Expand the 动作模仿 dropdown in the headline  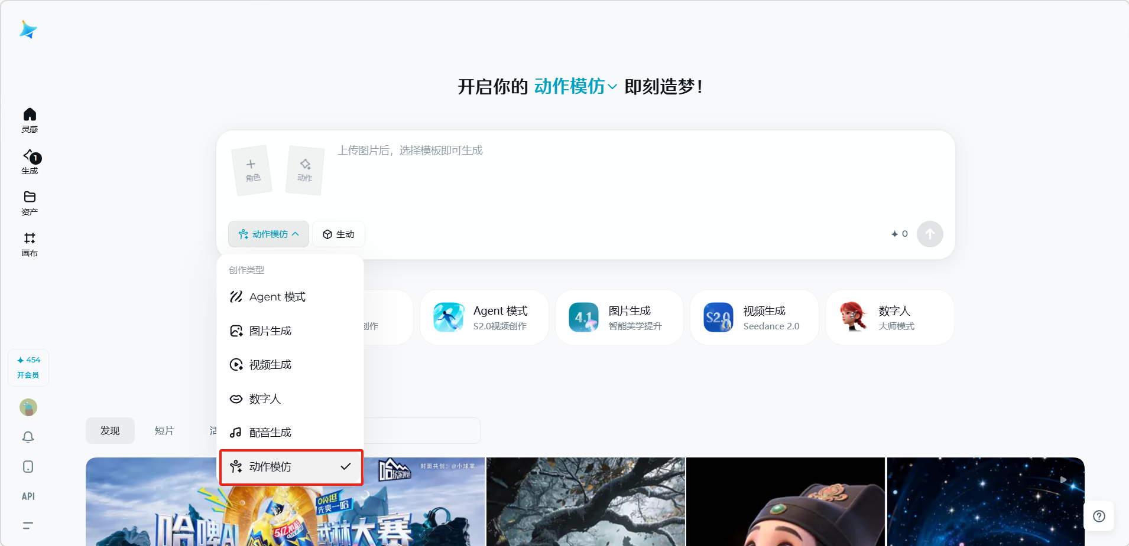click(575, 87)
